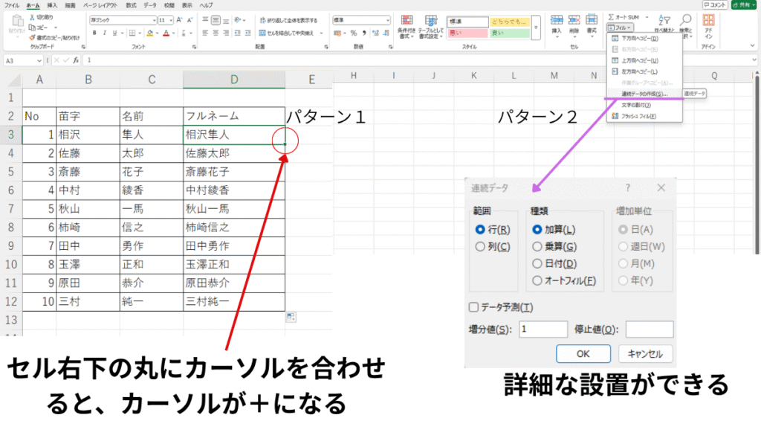The image size is (761, 444).
Task: Expand the Name Box dropdown arrow
Action: tap(40, 59)
